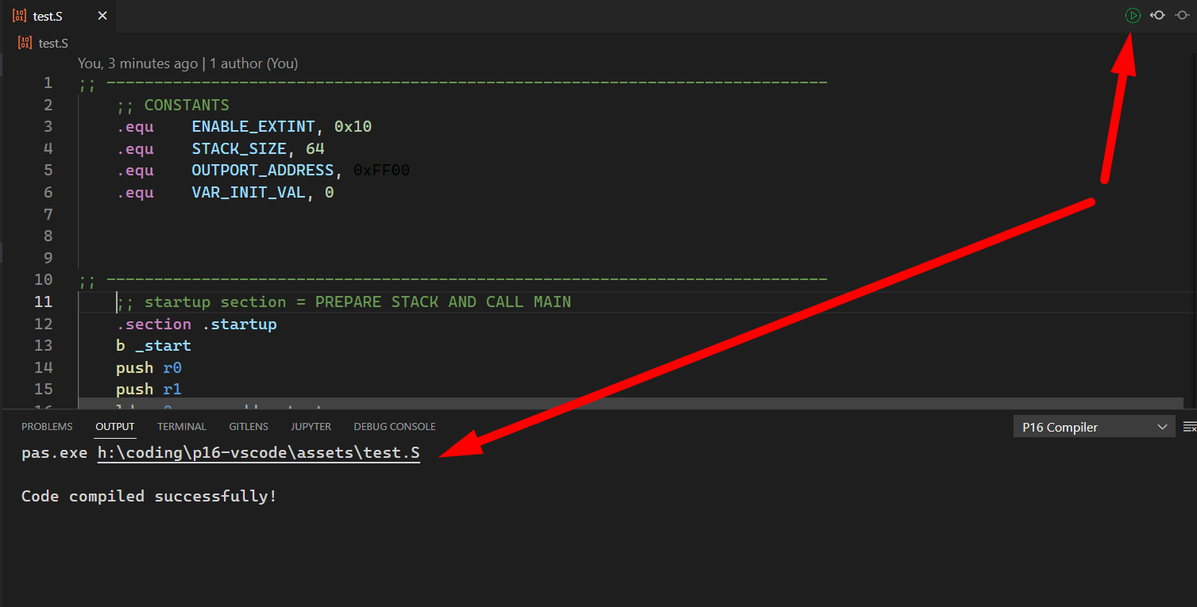Follow the h:\coding\p16-vscode\assets\test.S path link
Image resolution: width=1197 pixels, height=607 pixels.
coord(259,453)
